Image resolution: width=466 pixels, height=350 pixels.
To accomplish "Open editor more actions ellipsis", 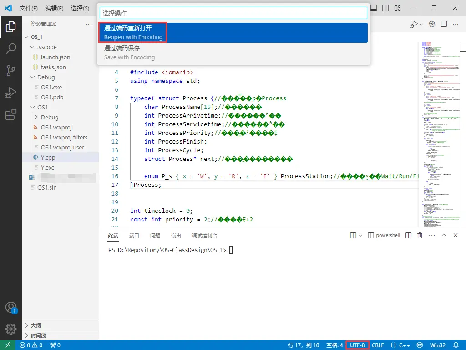I will click(455, 24).
